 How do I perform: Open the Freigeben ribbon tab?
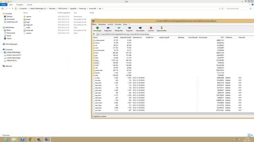(x=19, y=5)
